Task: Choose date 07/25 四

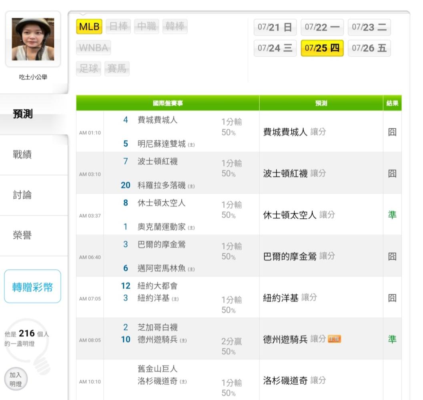Action: pos(322,48)
